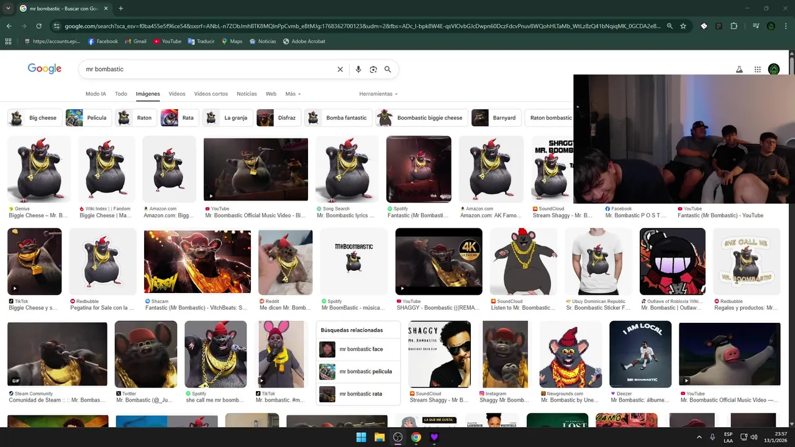Open the Videos cortos tab
Image resolution: width=795 pixels, height=447 pixels.
(211, 94)
